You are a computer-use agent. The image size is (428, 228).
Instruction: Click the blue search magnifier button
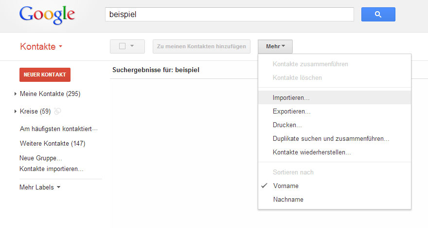[x=378, y=15]
